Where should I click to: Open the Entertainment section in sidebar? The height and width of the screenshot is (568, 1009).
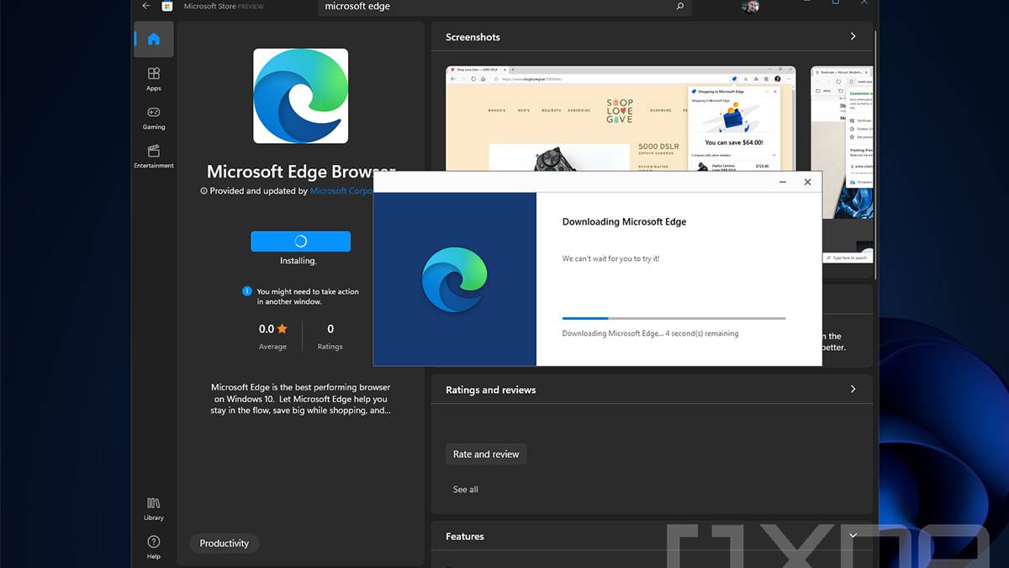153,157
